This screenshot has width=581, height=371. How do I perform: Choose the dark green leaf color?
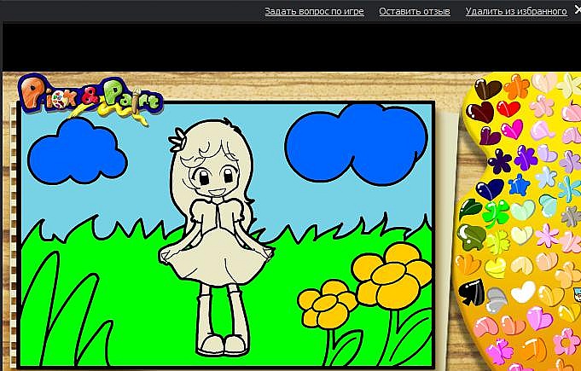coord(470,209)
